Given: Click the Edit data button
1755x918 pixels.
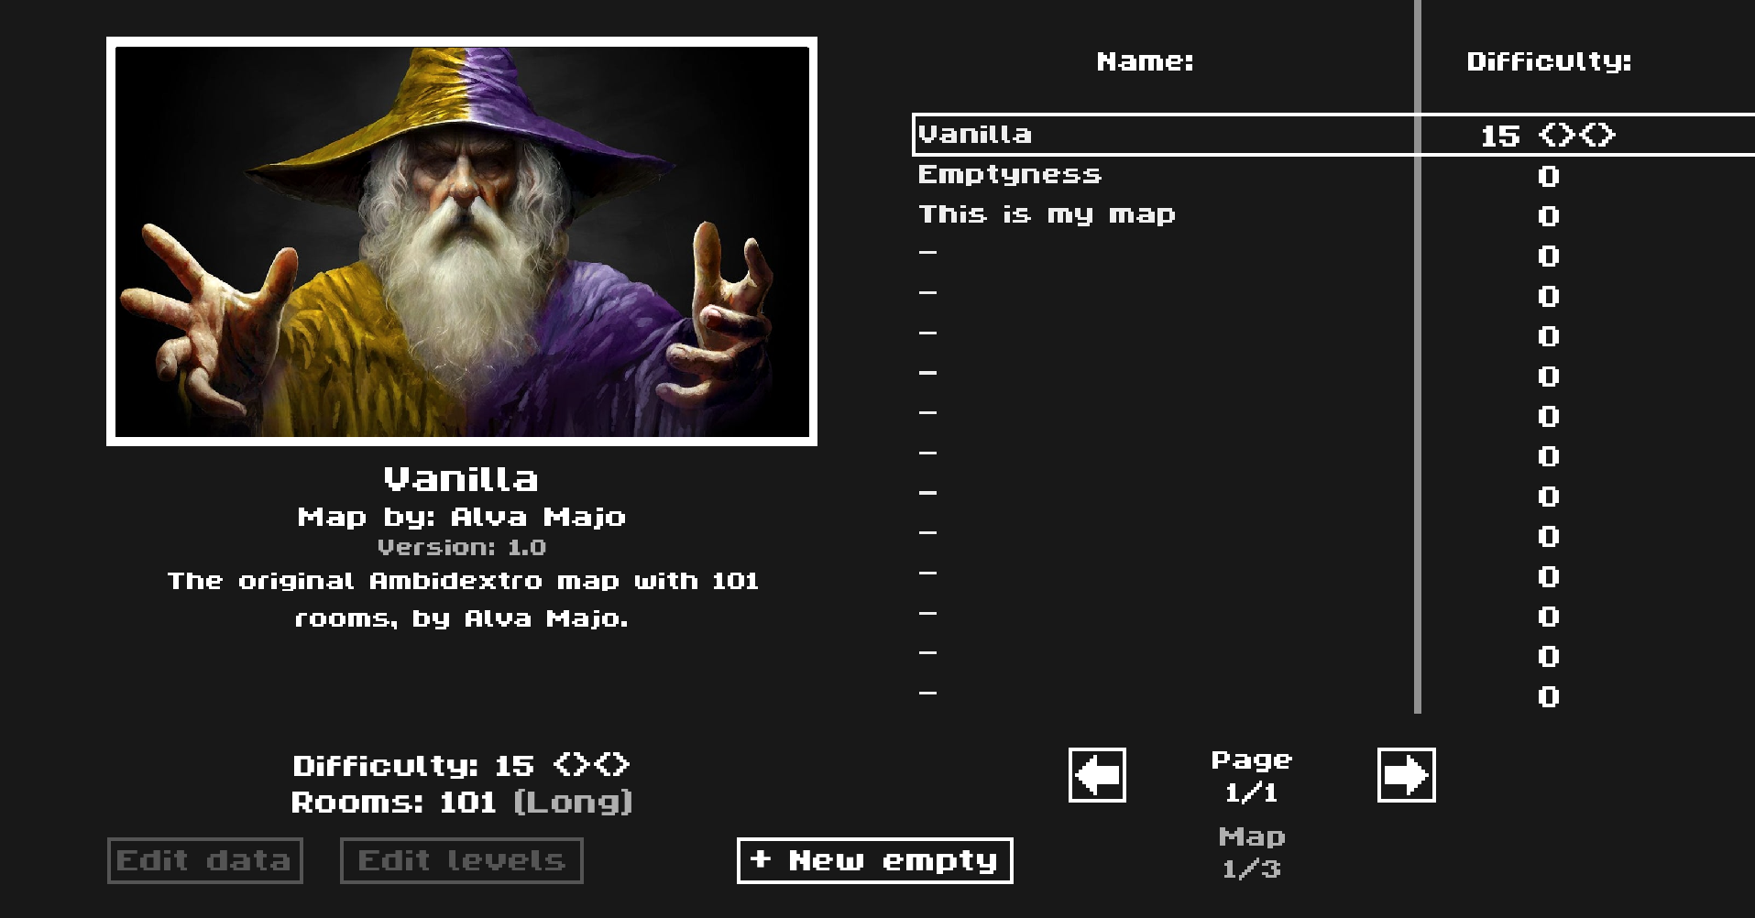Looking at the screenshot, I should (204, 860).
